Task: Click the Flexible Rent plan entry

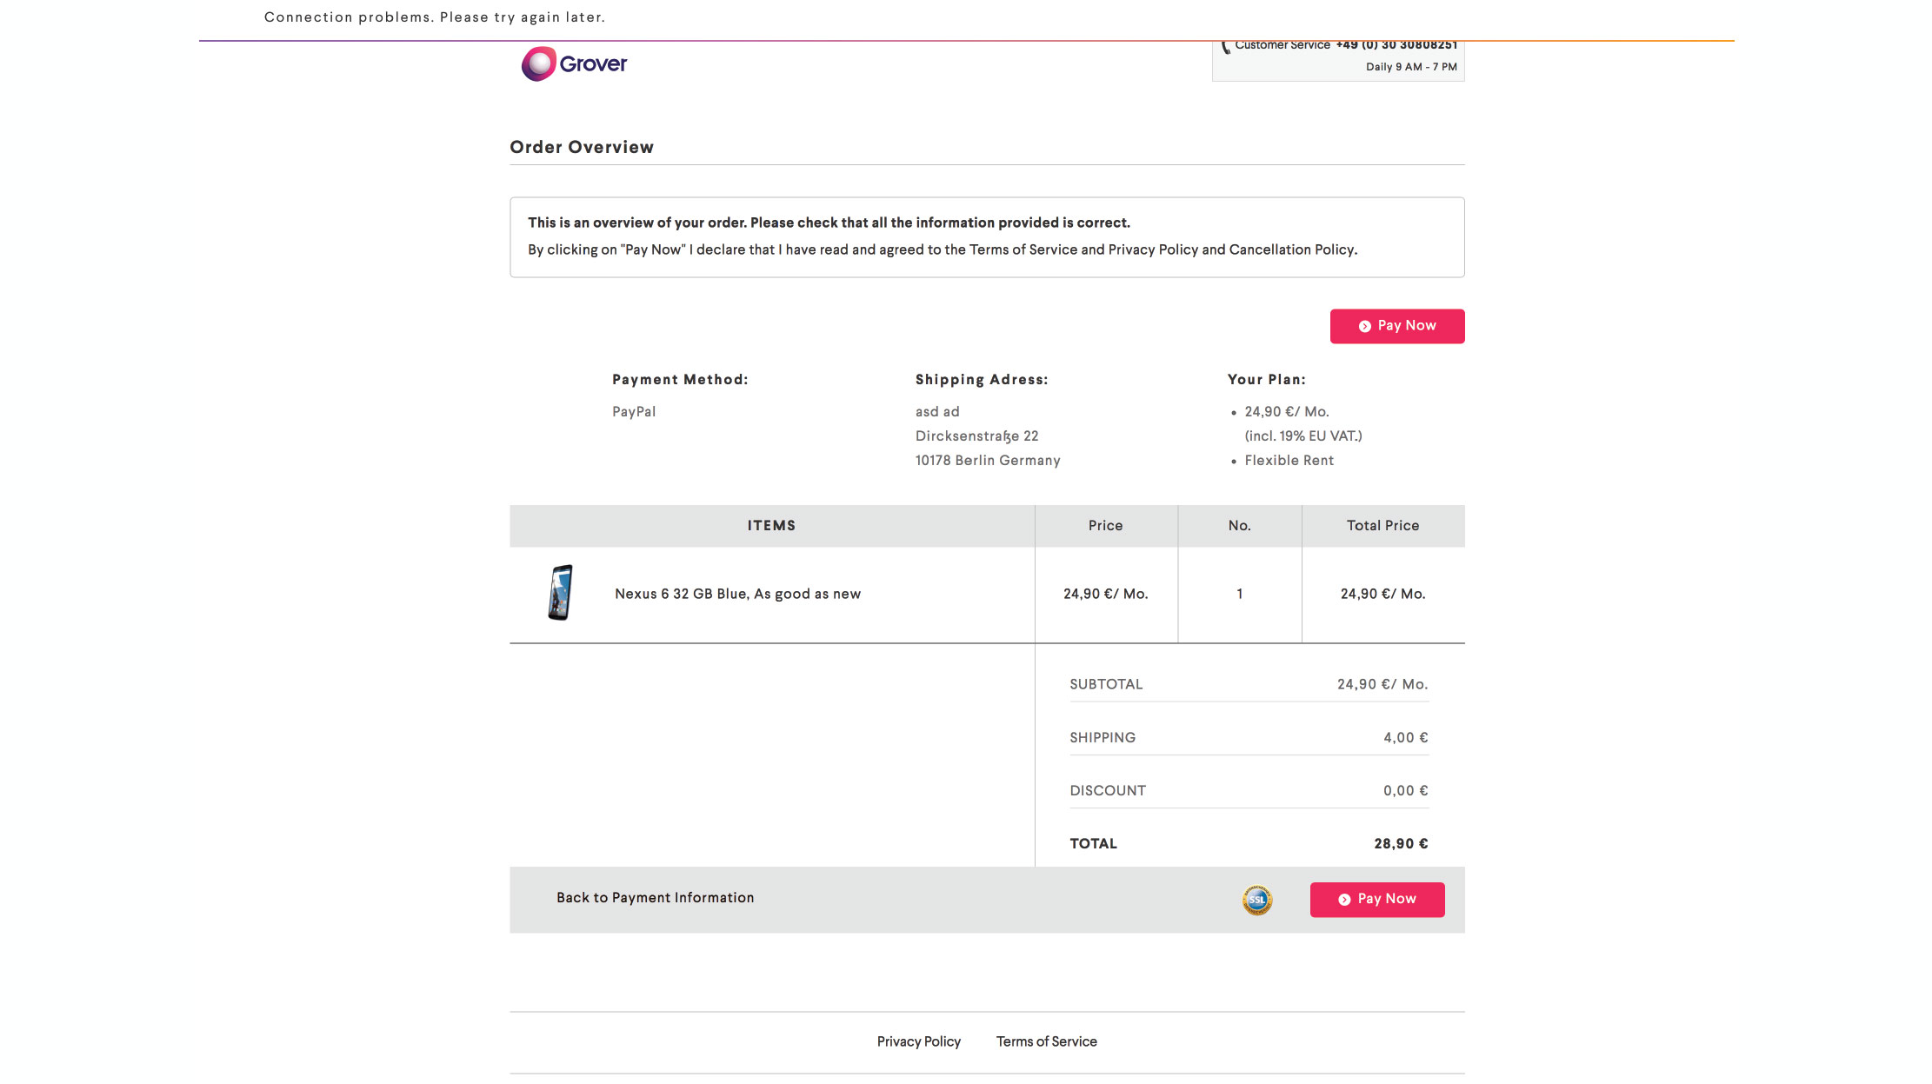Action: click(1289, 461)
